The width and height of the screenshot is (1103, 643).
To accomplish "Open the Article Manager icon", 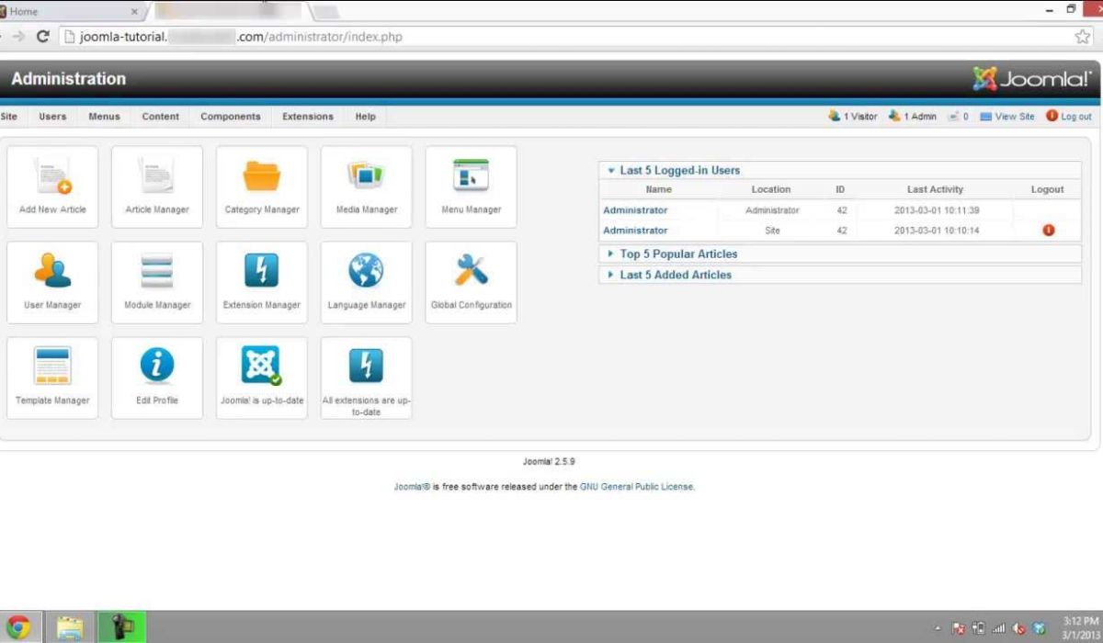I will [x=157, y=186].
